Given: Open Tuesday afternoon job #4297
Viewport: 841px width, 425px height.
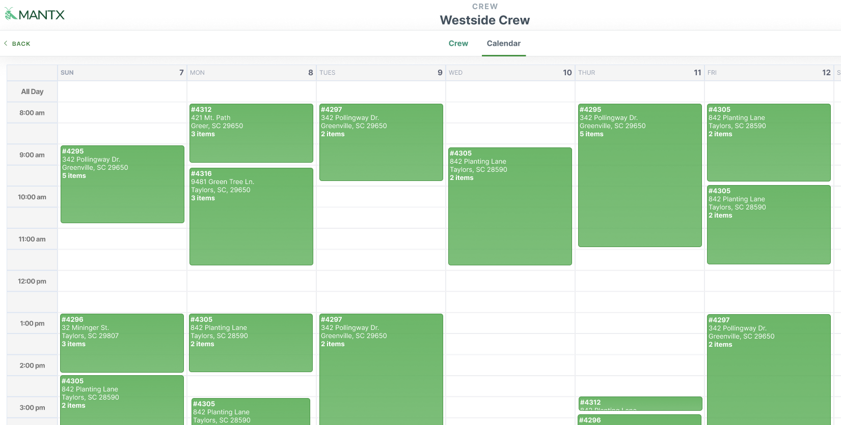Looking at the screenshot, I should 381,370.
